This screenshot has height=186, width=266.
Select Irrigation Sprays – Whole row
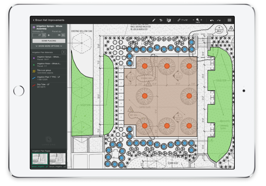pyautogui.click(x=49, y=58)
